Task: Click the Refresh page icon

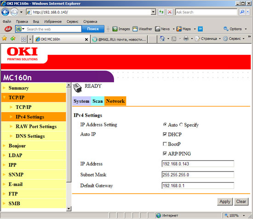Action: click(161, 12)
